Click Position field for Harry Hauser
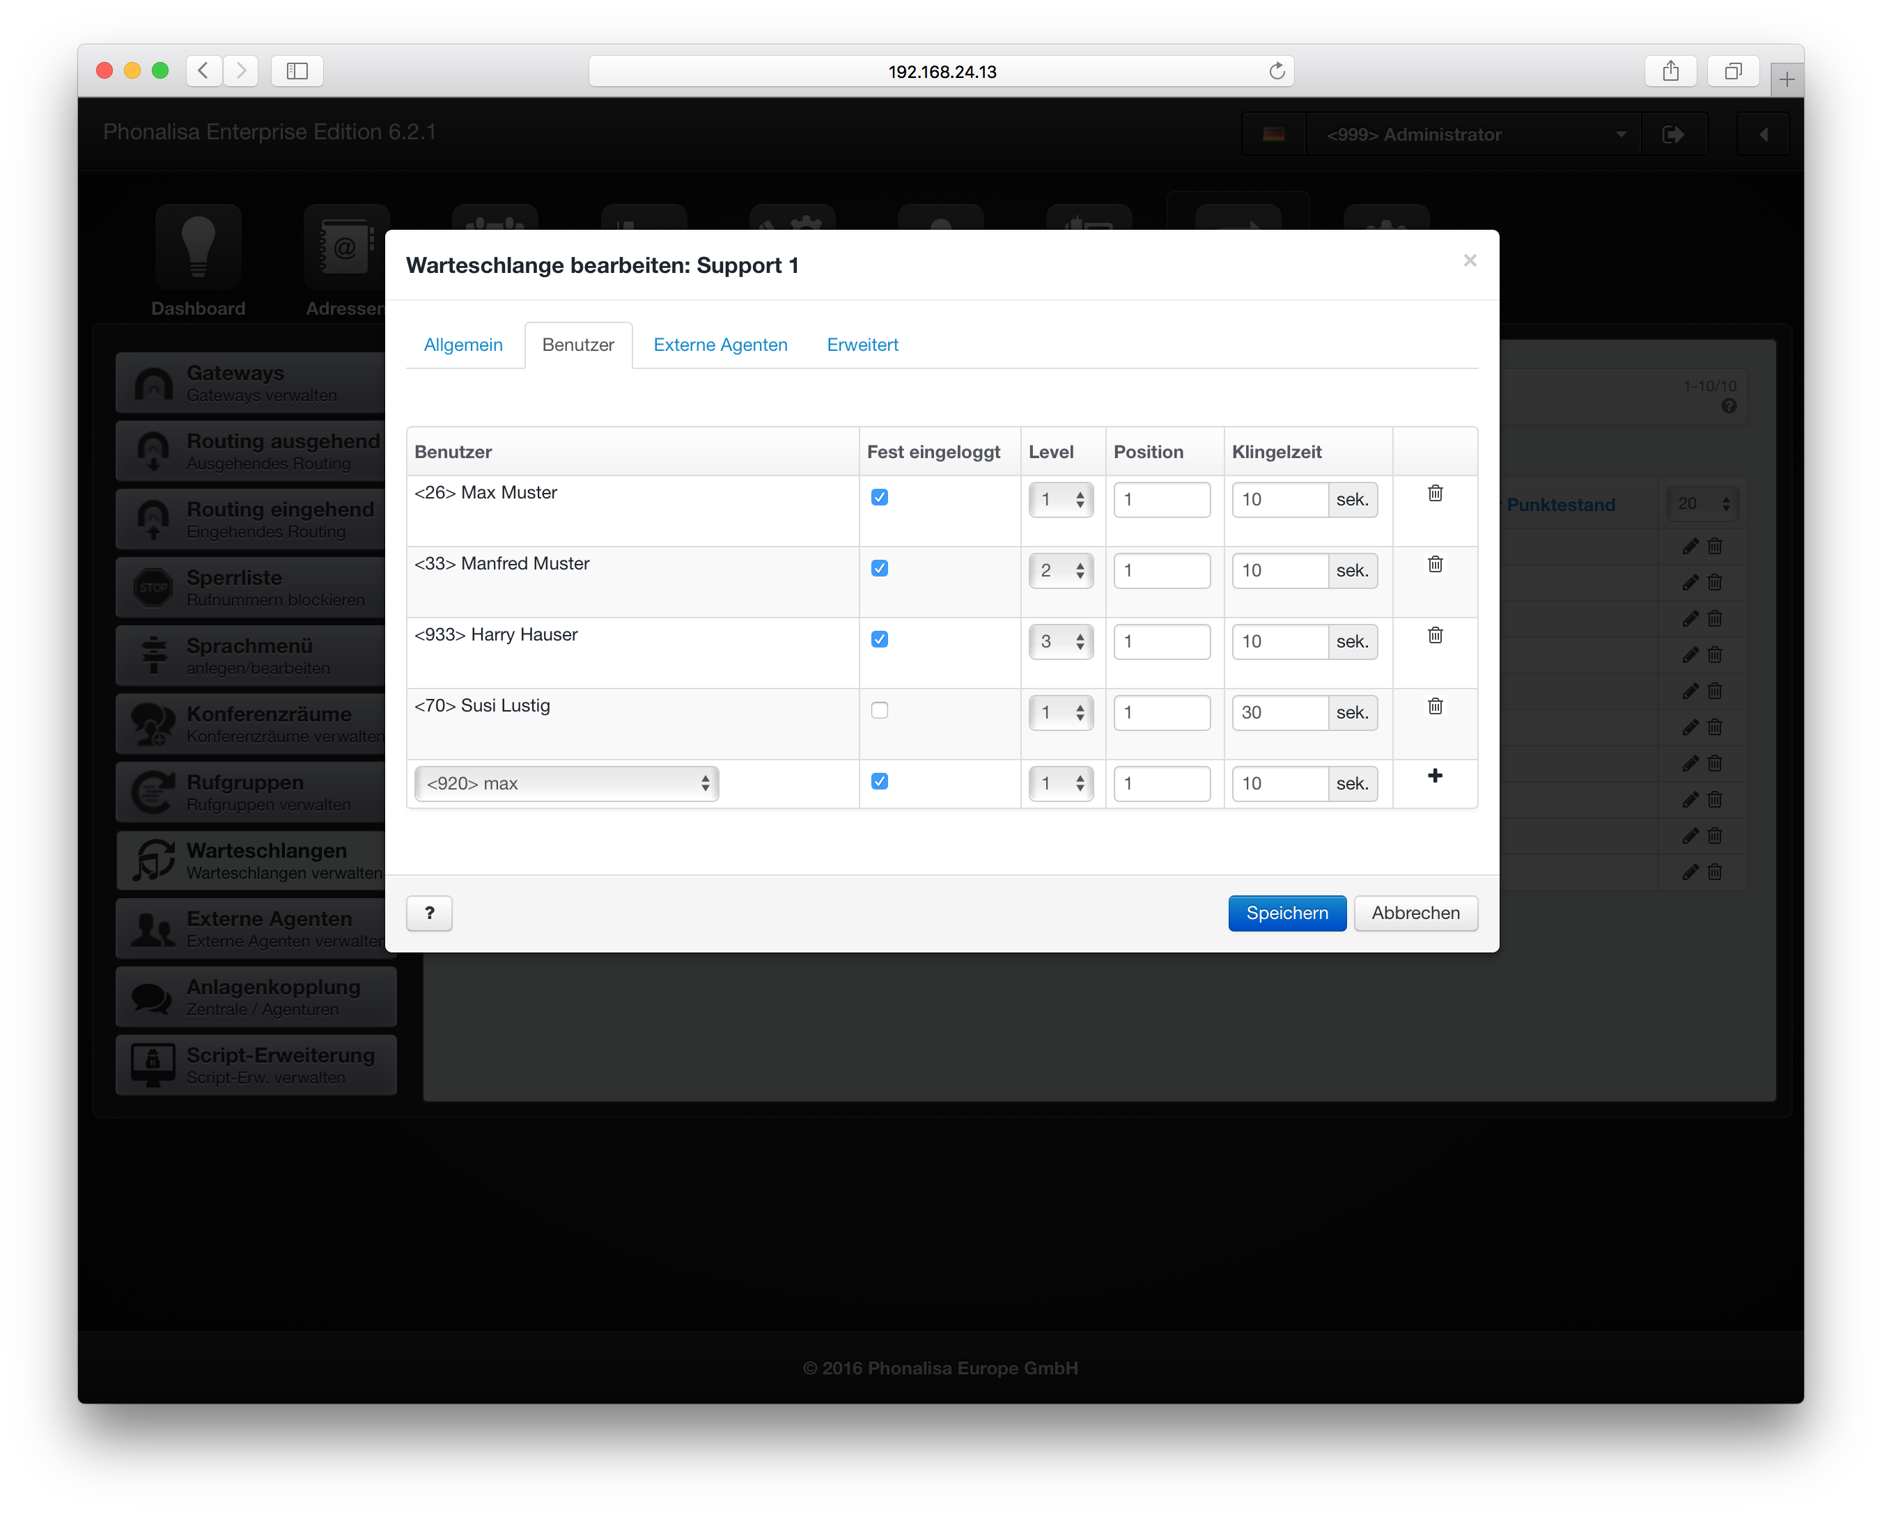The width and height of the screenshot is (1882, 1515). point(1162,641)
